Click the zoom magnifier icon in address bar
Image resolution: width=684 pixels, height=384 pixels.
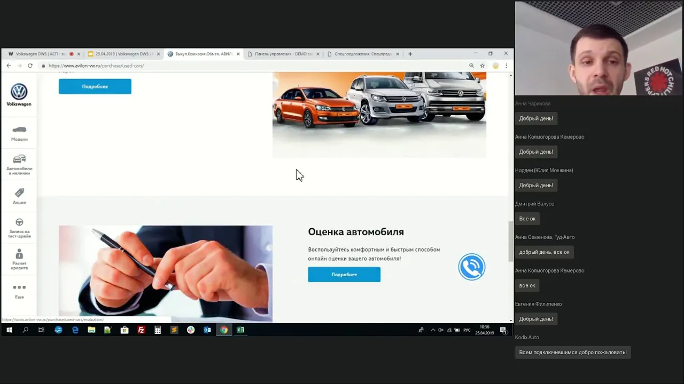coord(471,66)
